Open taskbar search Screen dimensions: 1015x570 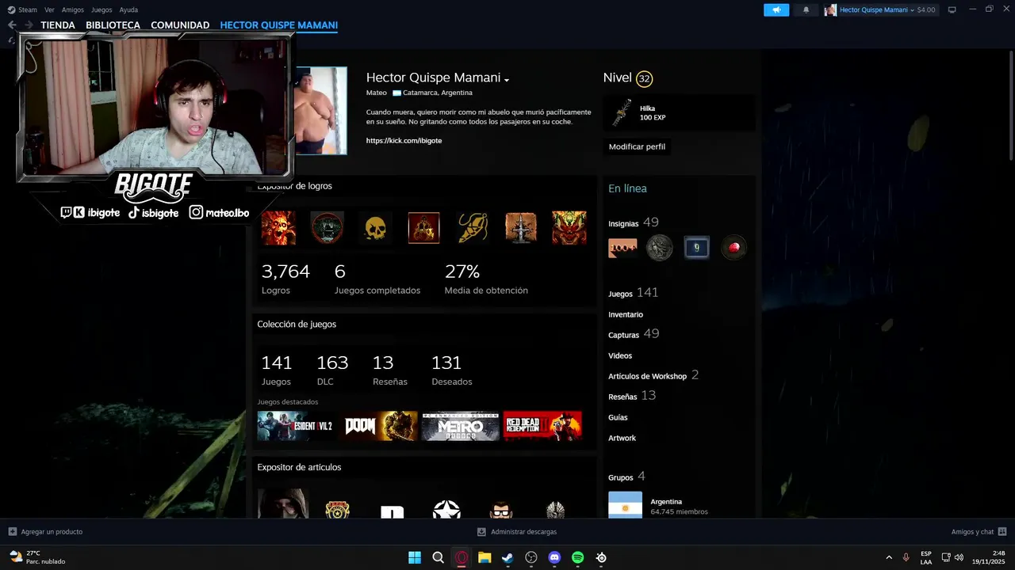point(438,557)
